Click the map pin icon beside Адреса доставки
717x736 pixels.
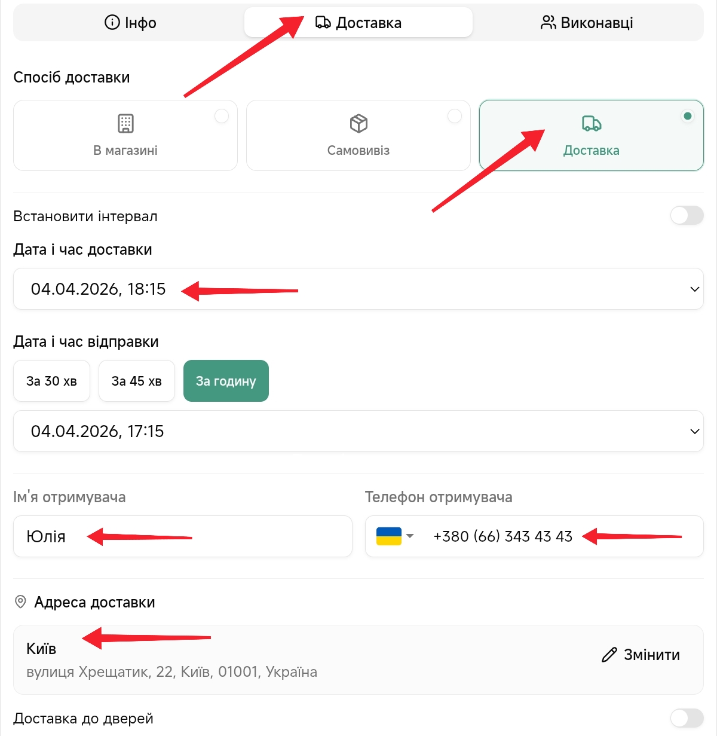click(x=20, y=602)
